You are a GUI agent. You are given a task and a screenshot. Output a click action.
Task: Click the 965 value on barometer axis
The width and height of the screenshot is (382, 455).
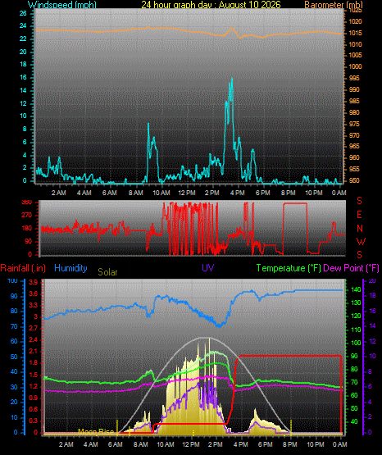(354, 146)
